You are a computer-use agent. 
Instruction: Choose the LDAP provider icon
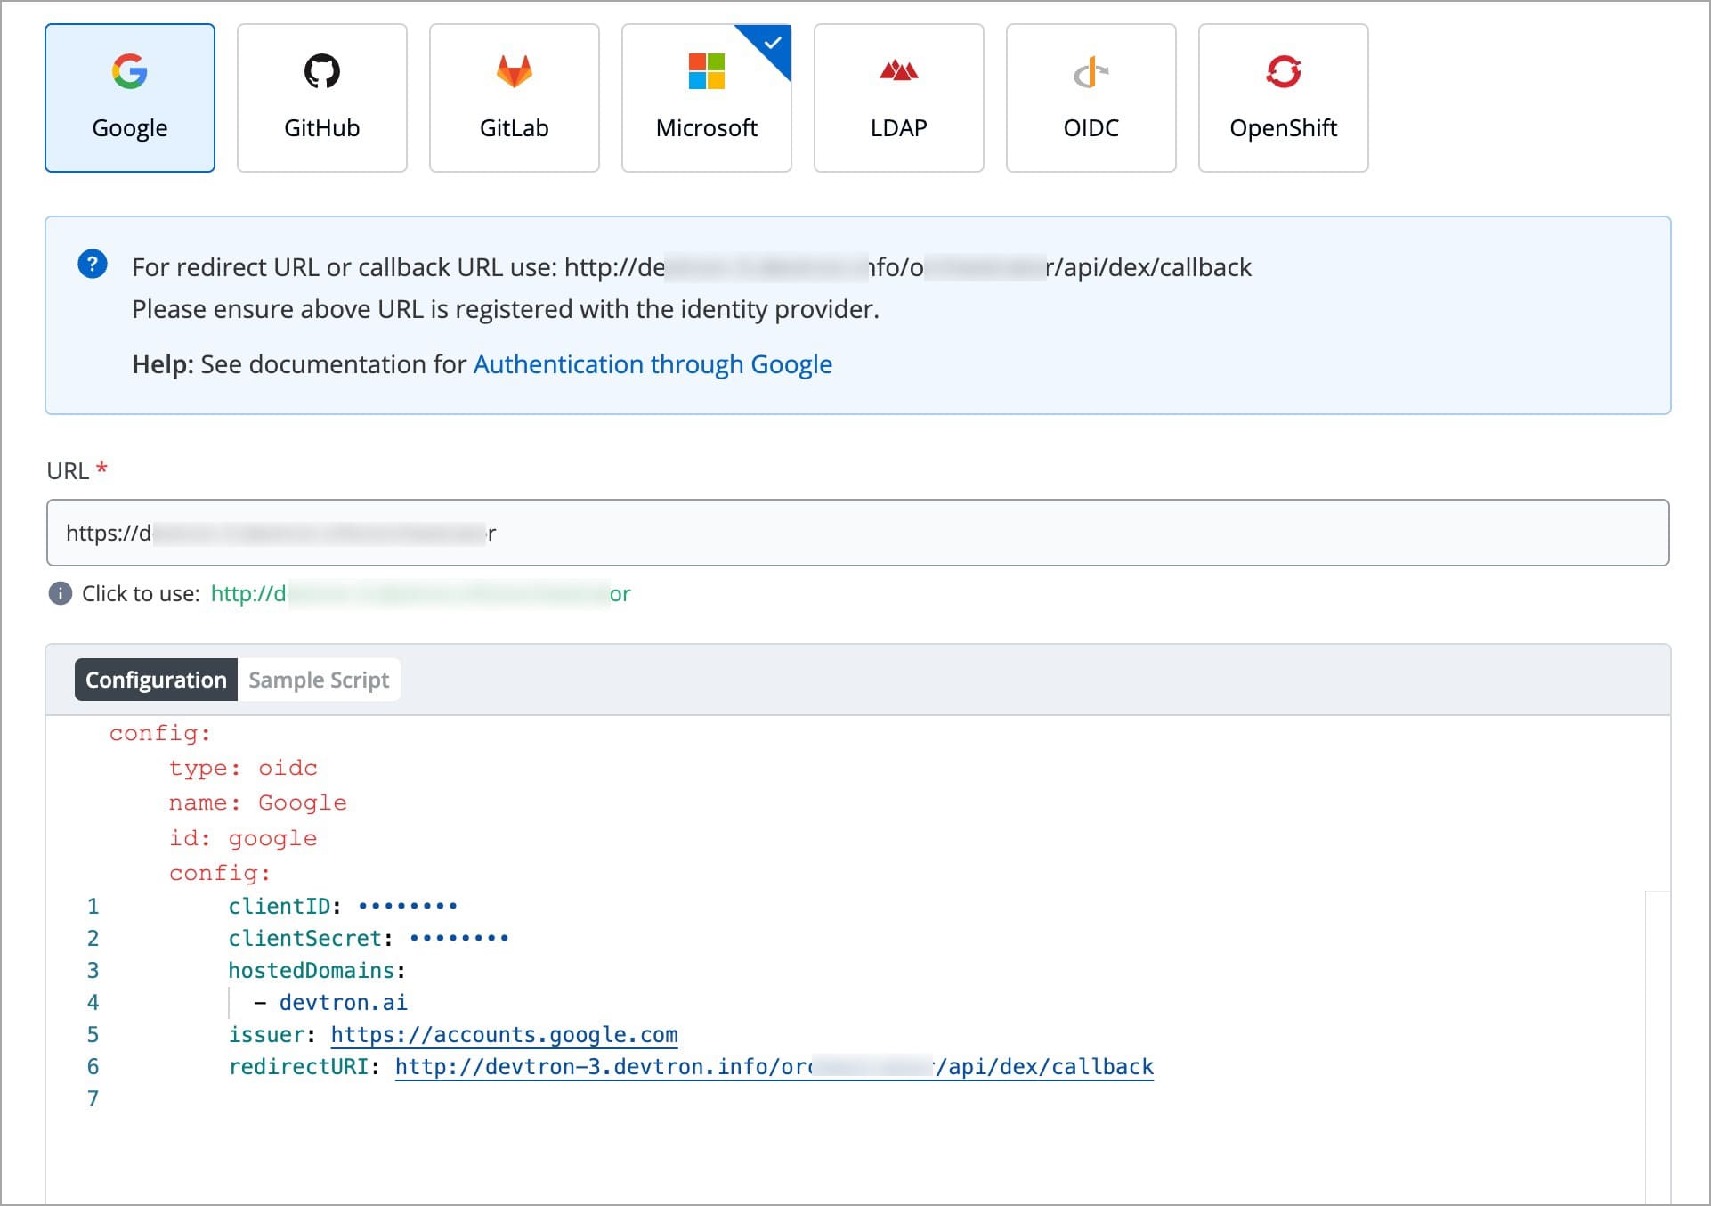[898, 71]
